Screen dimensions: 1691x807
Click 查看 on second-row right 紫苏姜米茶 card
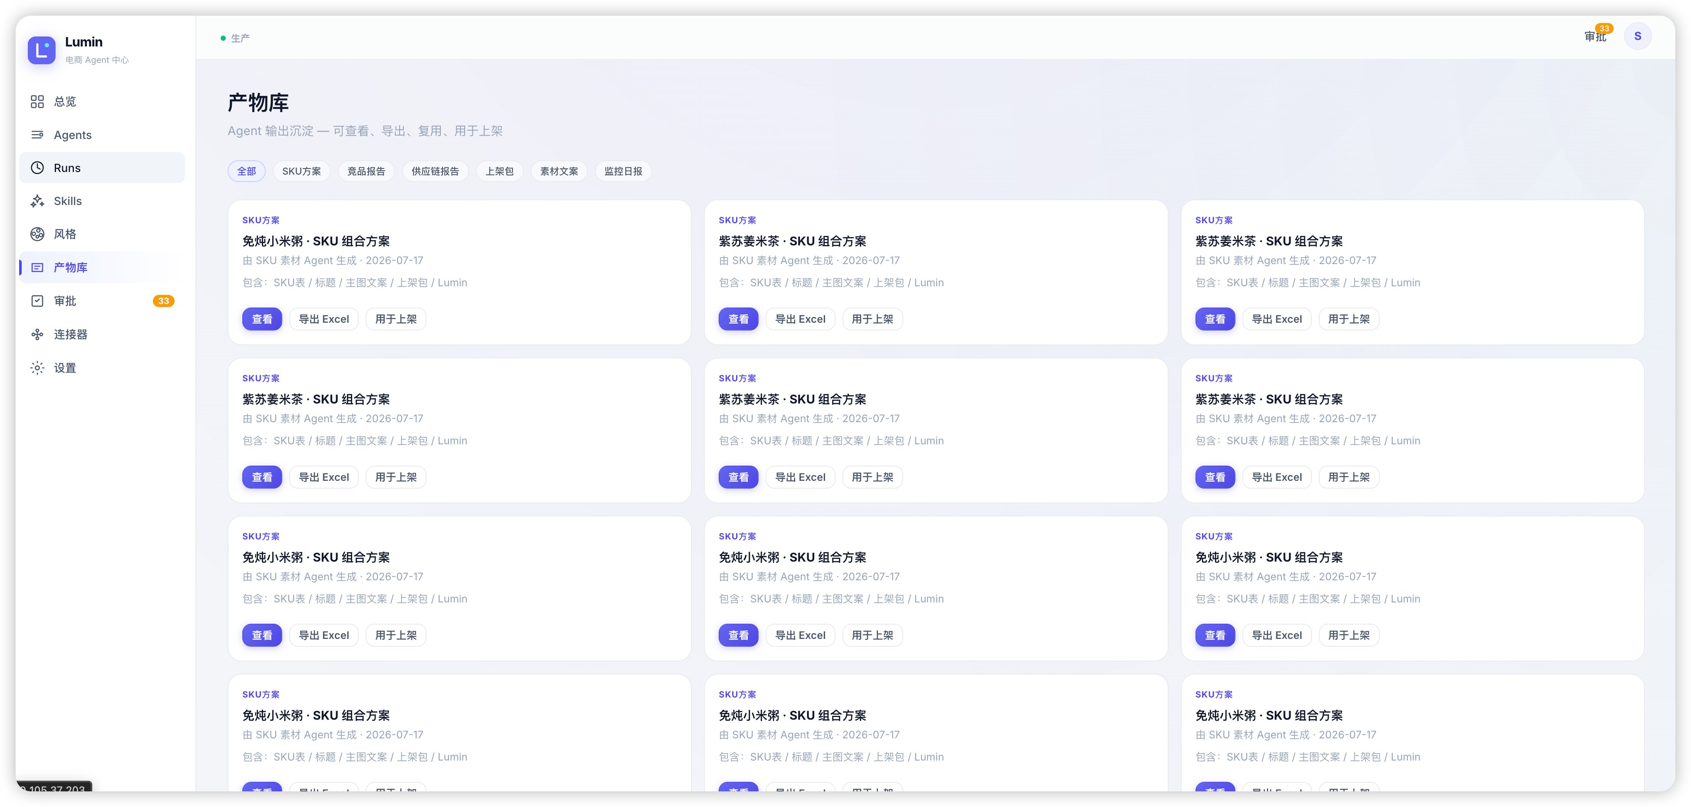pyautogui.click(x=1215, y=477)
